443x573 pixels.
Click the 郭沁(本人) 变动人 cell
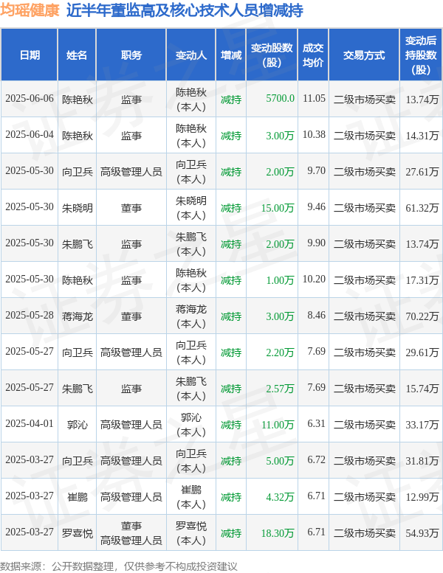[191, 425]
